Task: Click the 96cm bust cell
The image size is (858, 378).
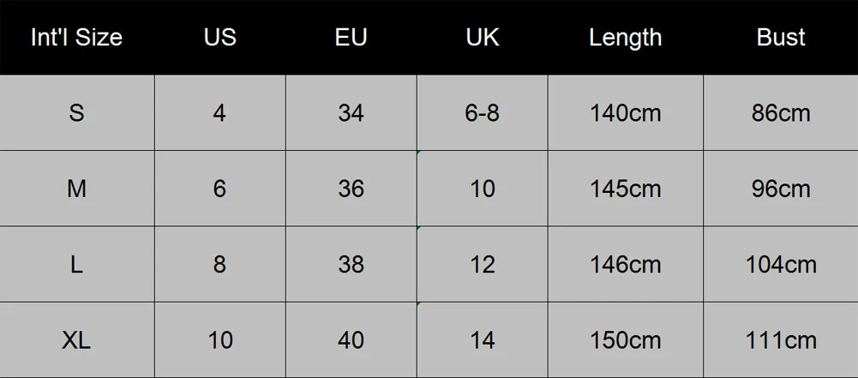Action: click(781, 189)
